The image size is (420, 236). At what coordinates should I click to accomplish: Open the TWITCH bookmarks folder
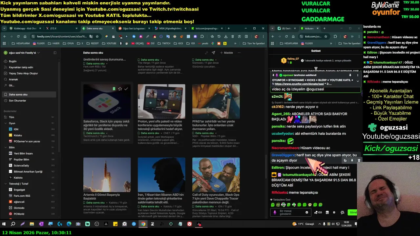click(164, 43)
